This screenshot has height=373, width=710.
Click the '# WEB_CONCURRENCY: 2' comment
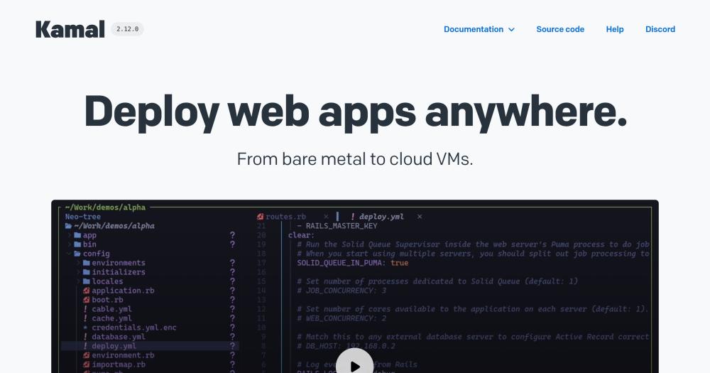pos(342,318)
